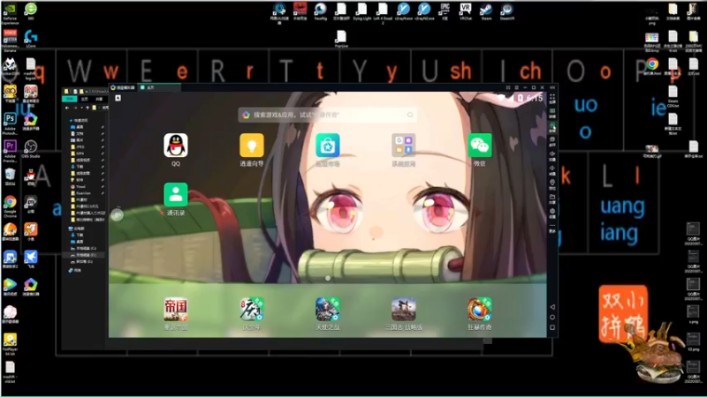Viewport: 707px width, 397px height.
Task: Open OBS Studio desktop shortcut
Action: [x=31, y=149]
